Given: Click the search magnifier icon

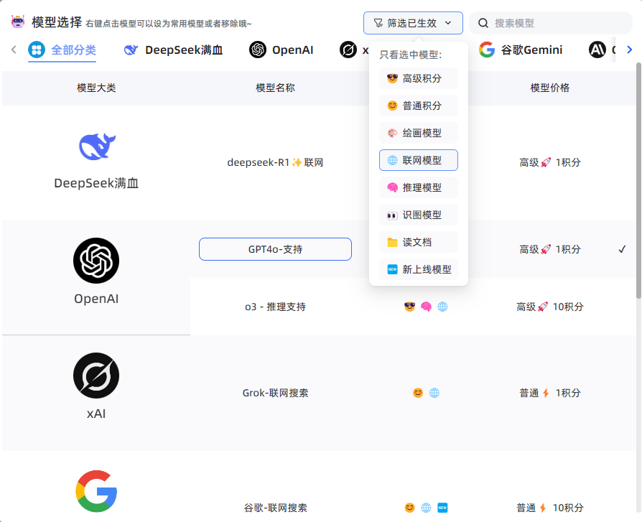Looking at the screenshot, I should click(x=483, y=23).
